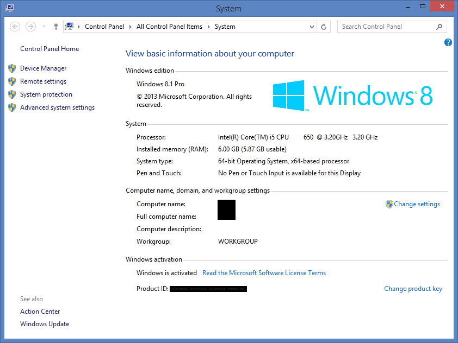The height and width of the screenshot is (343, 458).
Task: Click shield icon beside Remote settings
Action: click(12, 81)
